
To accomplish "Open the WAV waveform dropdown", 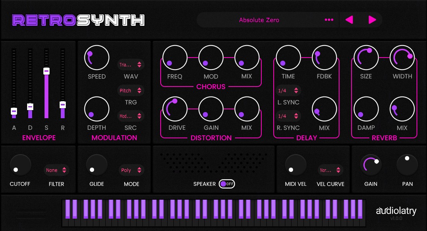I will (x=131, y=65).
